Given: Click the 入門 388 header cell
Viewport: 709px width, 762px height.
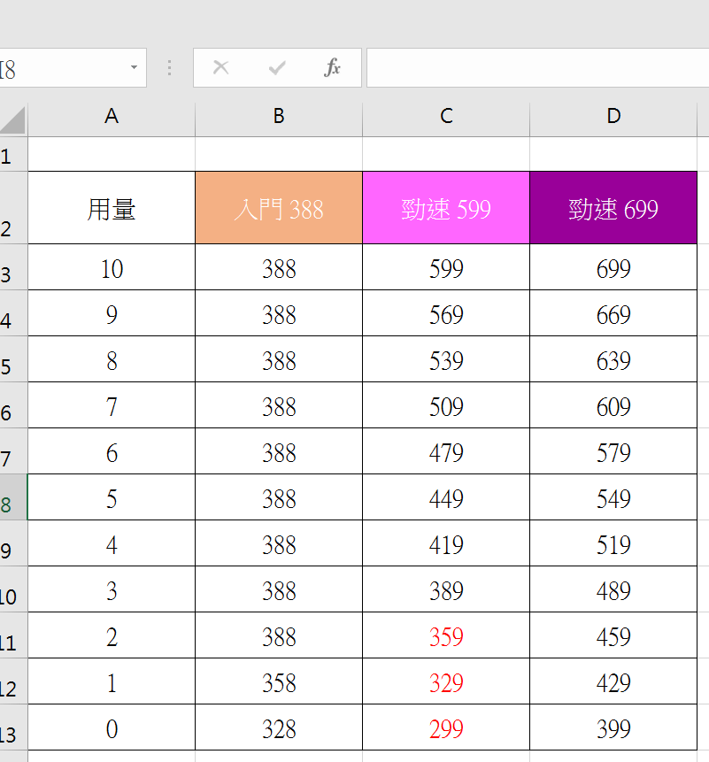Looking at the screenshot, I should click(278, 207).
